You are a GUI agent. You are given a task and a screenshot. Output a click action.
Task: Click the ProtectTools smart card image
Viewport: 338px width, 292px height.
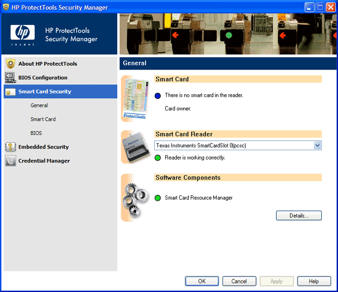[x=136, y=98]
